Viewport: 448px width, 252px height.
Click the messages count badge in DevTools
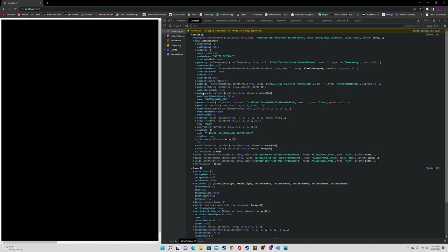click(426, 21)
